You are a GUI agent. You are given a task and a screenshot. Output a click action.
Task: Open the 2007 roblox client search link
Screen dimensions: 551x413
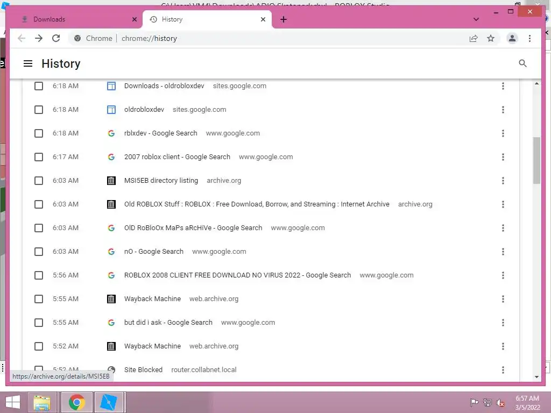pyautogui.click(x=177, y=157)
